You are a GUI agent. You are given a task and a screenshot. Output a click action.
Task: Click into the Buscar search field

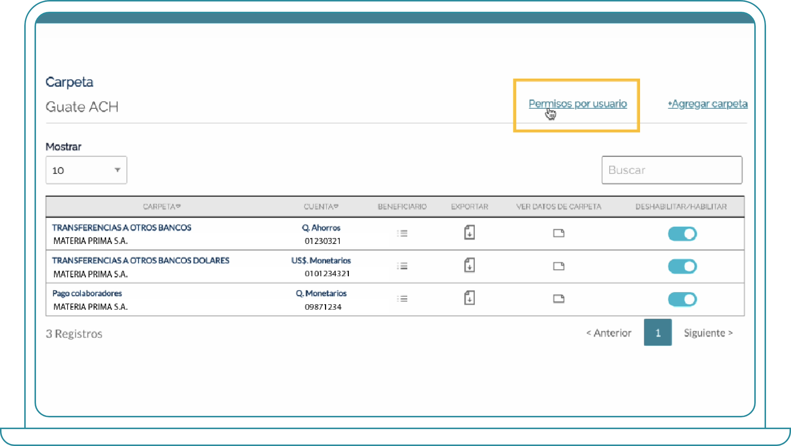pyautogui.click(x=672, y=170)
